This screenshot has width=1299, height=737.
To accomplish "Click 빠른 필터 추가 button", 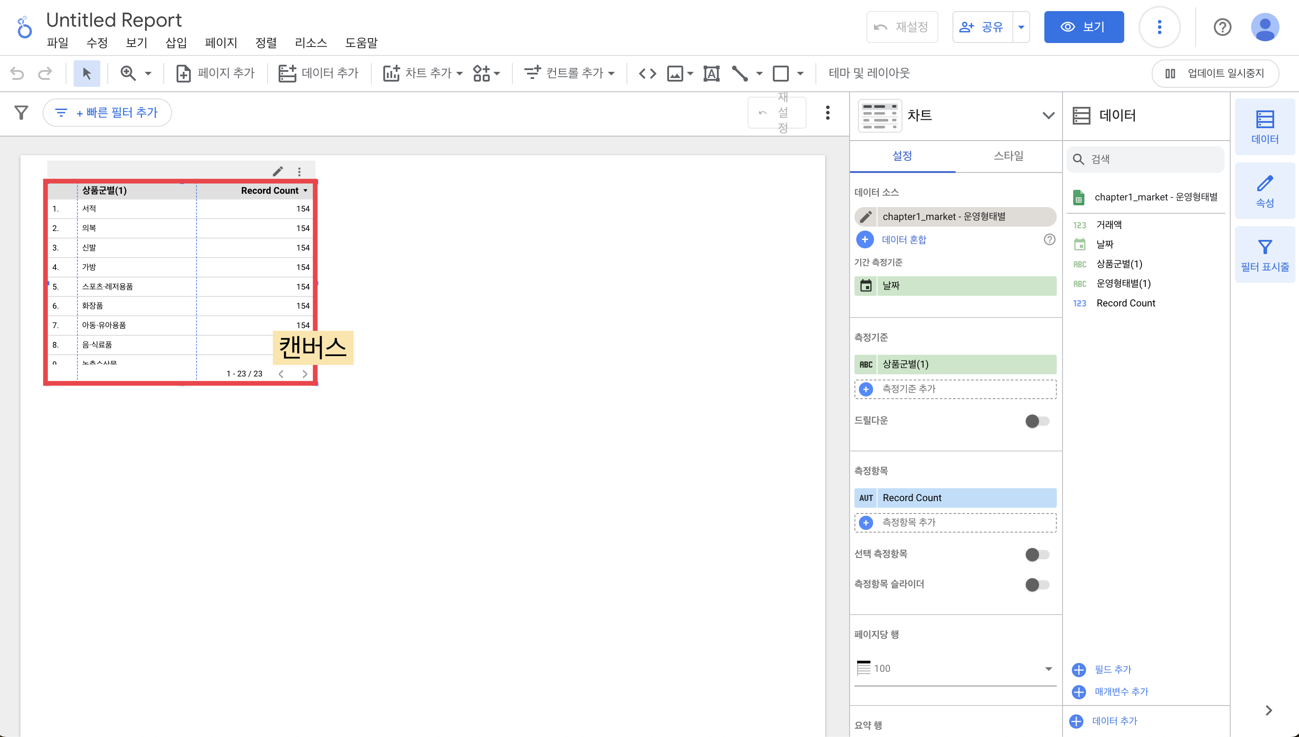I will tap(107, 112).
